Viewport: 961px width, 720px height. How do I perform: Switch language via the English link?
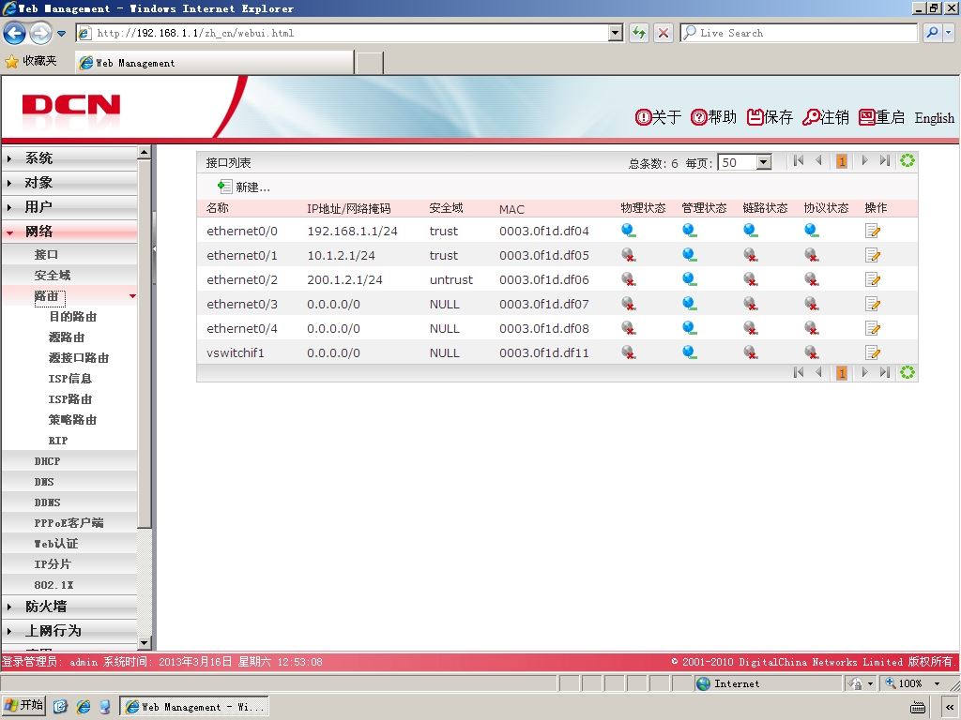tap(934, 117)
